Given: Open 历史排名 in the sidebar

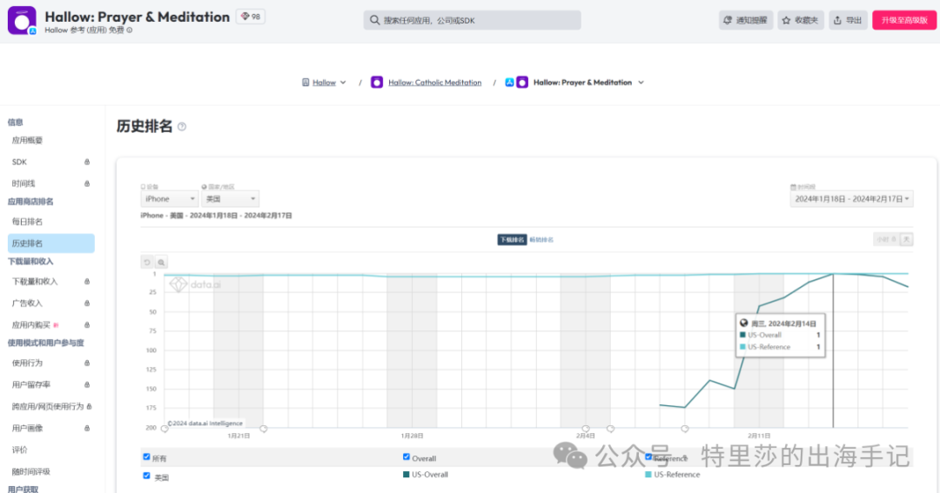Looking at the screenshot, I should pyautogui.click(x=51, y=243).
